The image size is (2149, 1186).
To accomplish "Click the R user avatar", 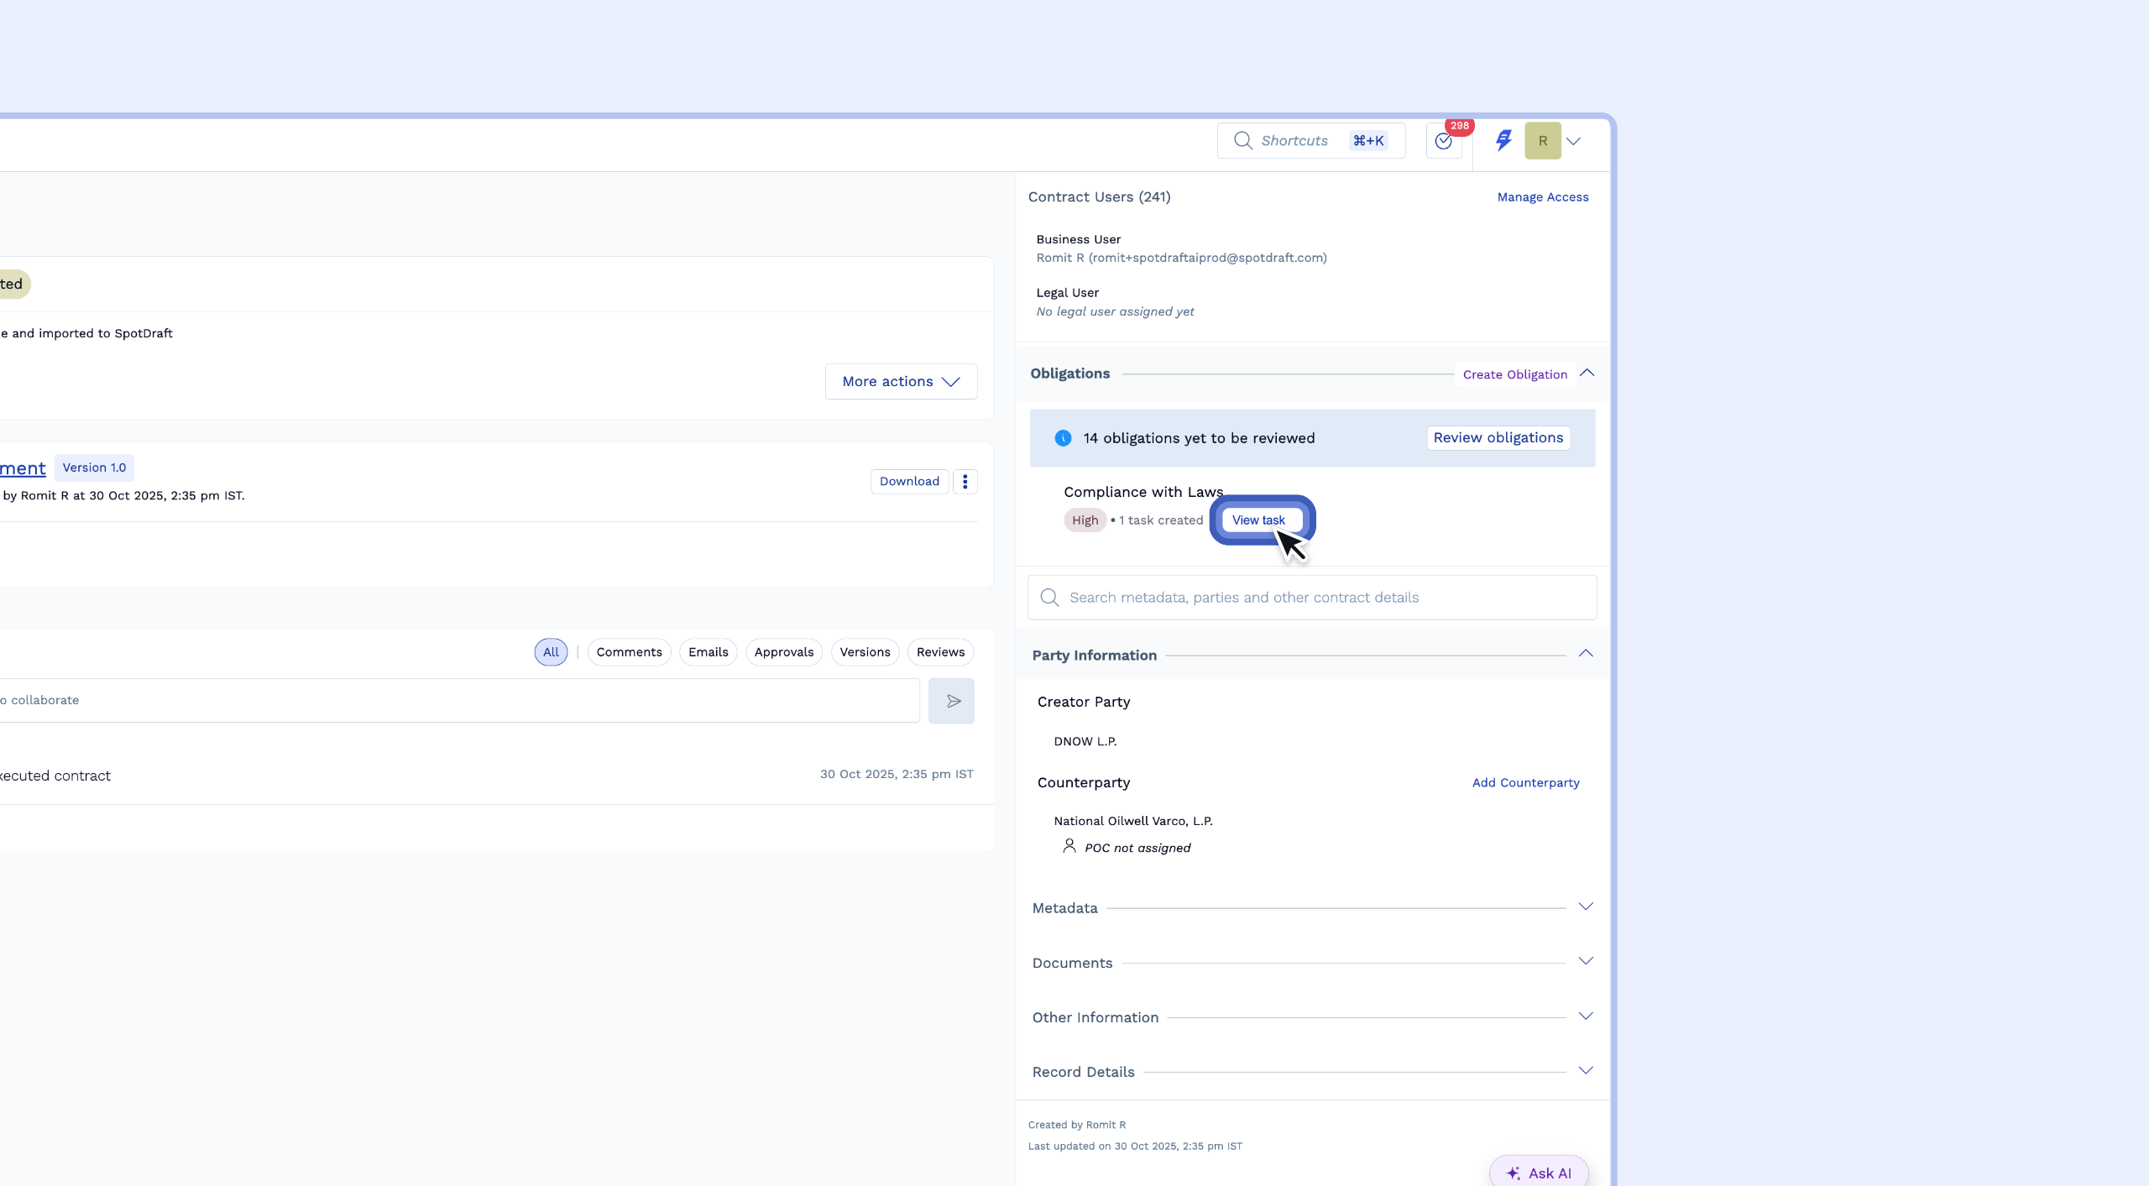I will tap(1542, 141).
